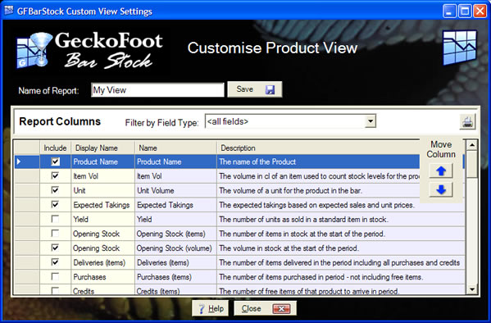Screen dimensions: 491x323
Task: Open Help with the question mark button
Action: click(x=211, y=308)
